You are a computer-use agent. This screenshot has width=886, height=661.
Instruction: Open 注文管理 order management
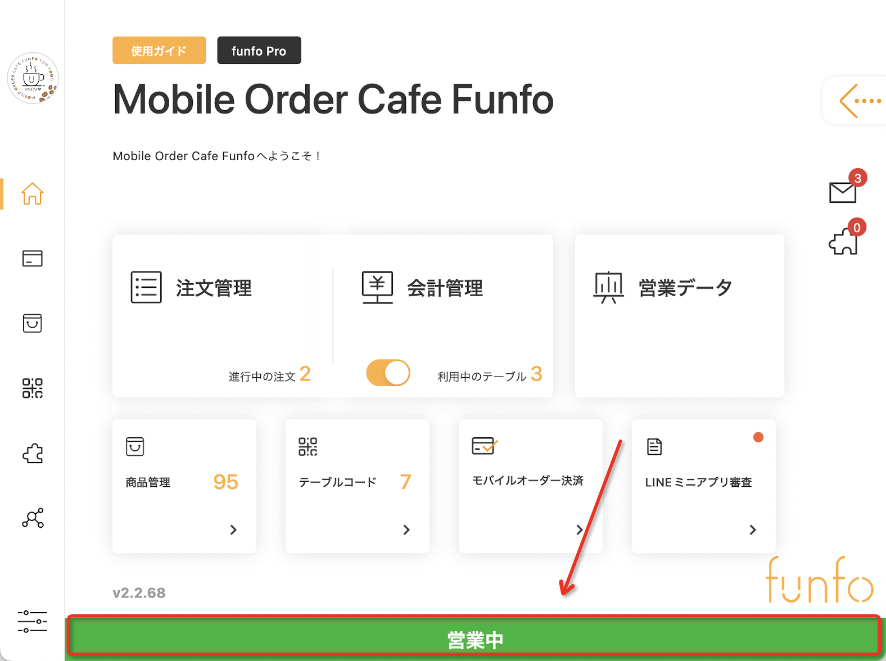214,288
